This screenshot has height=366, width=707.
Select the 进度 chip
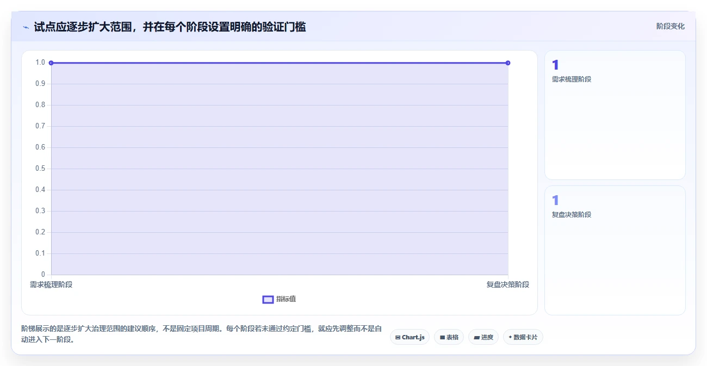[x=483, y=337]
